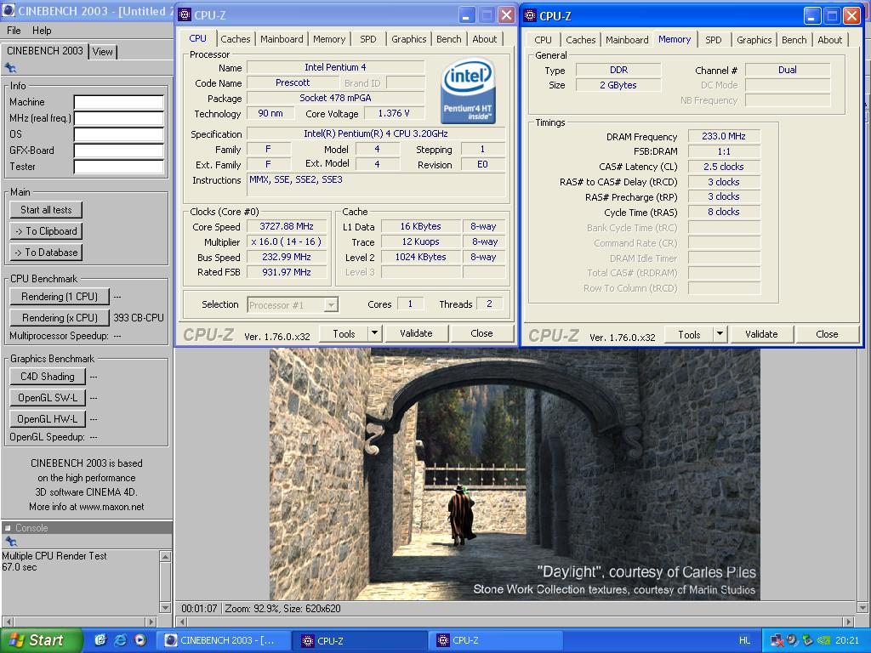This screenshot has width=871, height=653.
Task: Click Validate in right CPU-Z window
Action: pos(761,334)
